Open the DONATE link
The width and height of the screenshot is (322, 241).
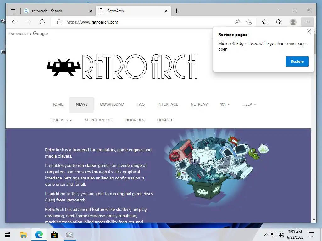(165, 120)
